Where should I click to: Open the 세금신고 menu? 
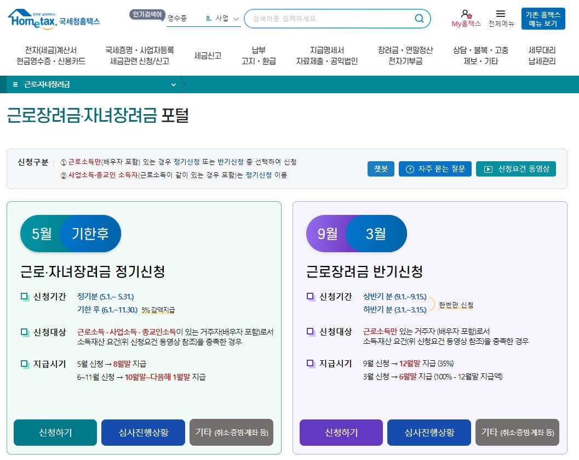coord(209,55)
